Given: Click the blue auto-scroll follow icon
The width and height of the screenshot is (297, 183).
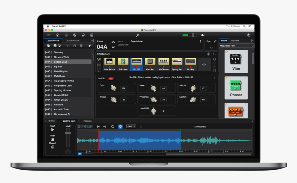Looking at the screenshot, I should click(x=121, y=126).
